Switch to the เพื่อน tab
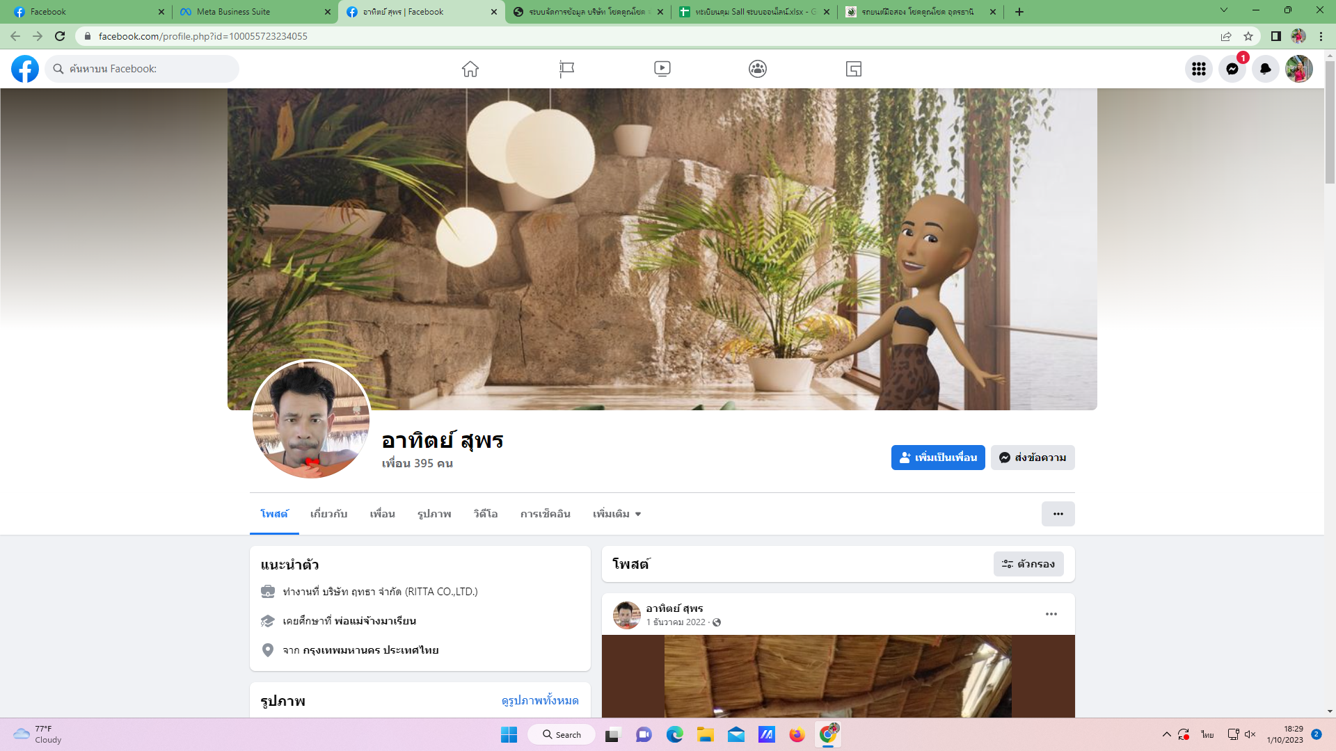This screenshot has width=1336, height=751. pyautogui.click(x=382, y=514)
